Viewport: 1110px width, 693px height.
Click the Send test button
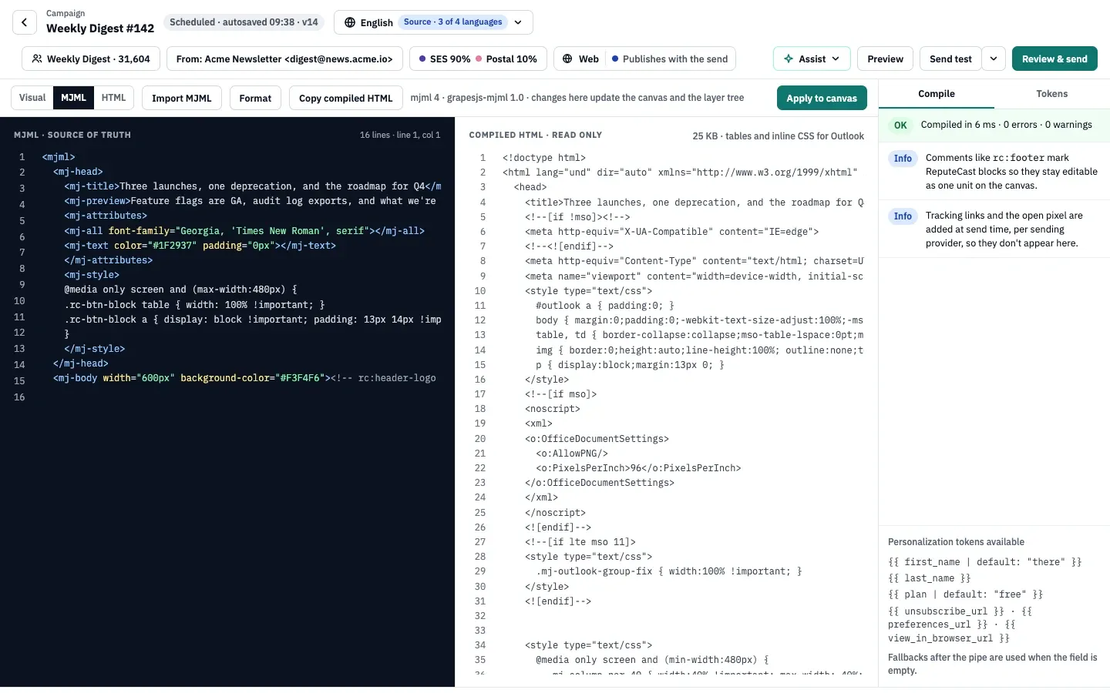[950, 59]
